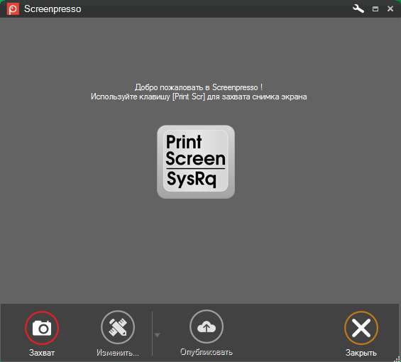The image size is (401, 362).
Task: Open settings via the wrench icon
Action: (x=358, y=9)
